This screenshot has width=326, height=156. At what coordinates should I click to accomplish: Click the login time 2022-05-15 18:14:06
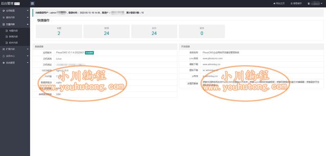tap(90, 13)
